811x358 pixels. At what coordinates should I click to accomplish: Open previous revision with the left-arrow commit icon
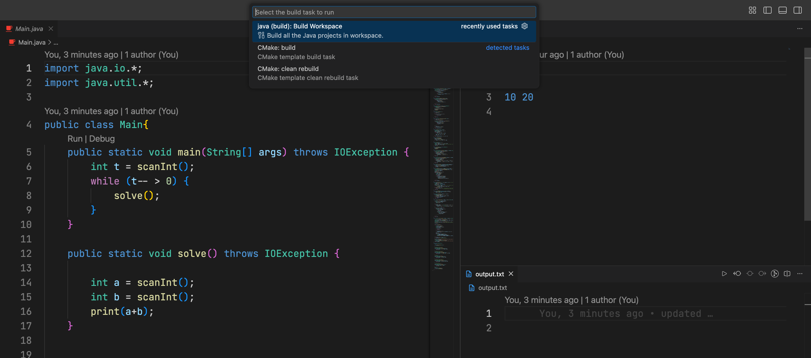click(x=737, y=274)
